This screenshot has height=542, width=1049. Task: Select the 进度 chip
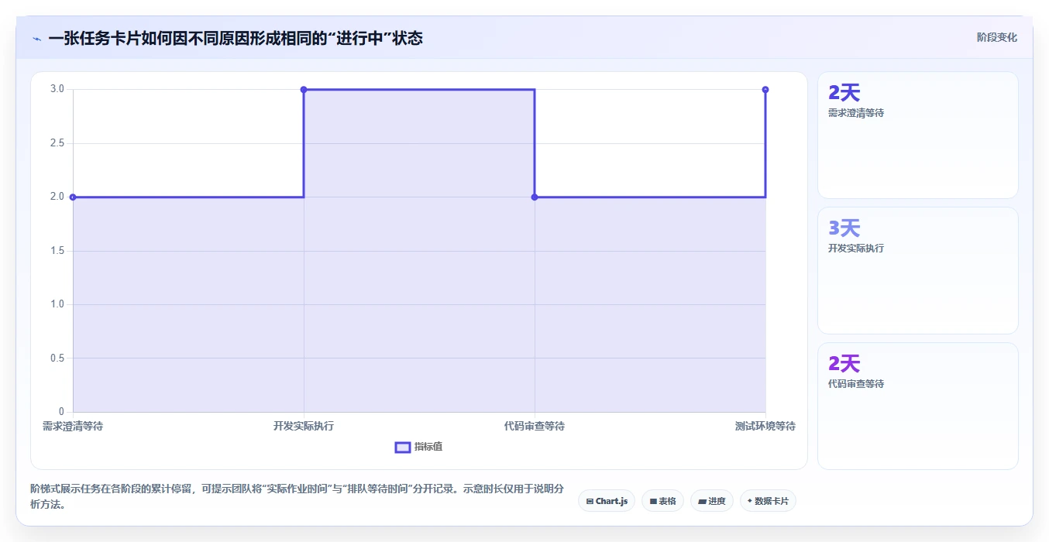point(712,501)
